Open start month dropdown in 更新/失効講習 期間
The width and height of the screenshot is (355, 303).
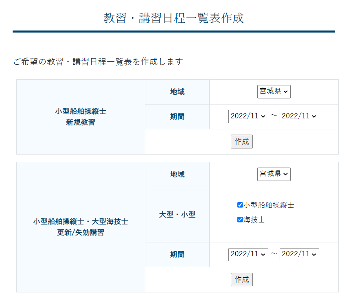[x=248, y=254]
